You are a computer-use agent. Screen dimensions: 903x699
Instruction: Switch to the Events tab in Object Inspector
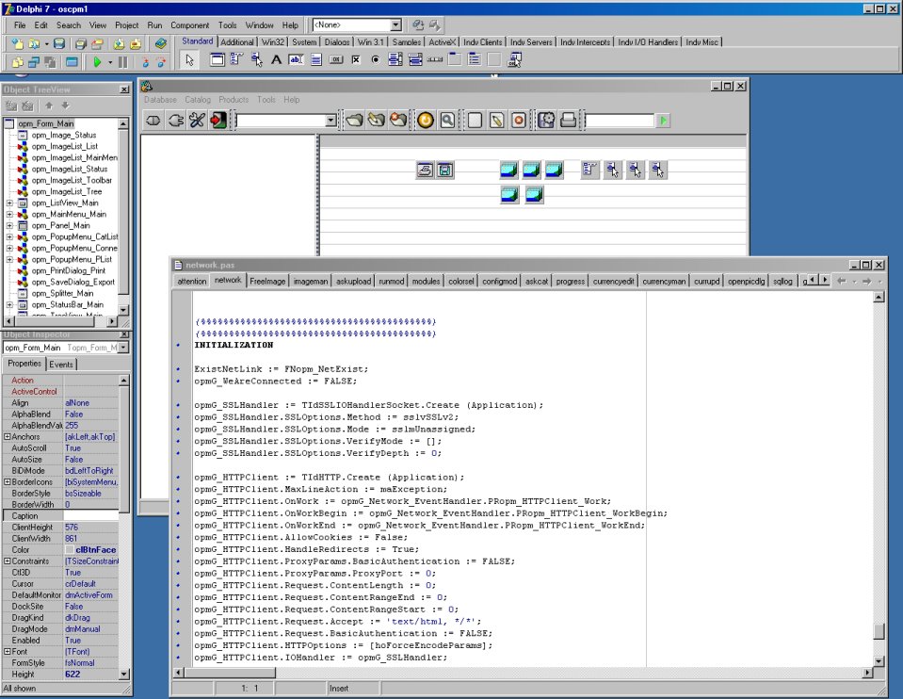tap(61, 364)
